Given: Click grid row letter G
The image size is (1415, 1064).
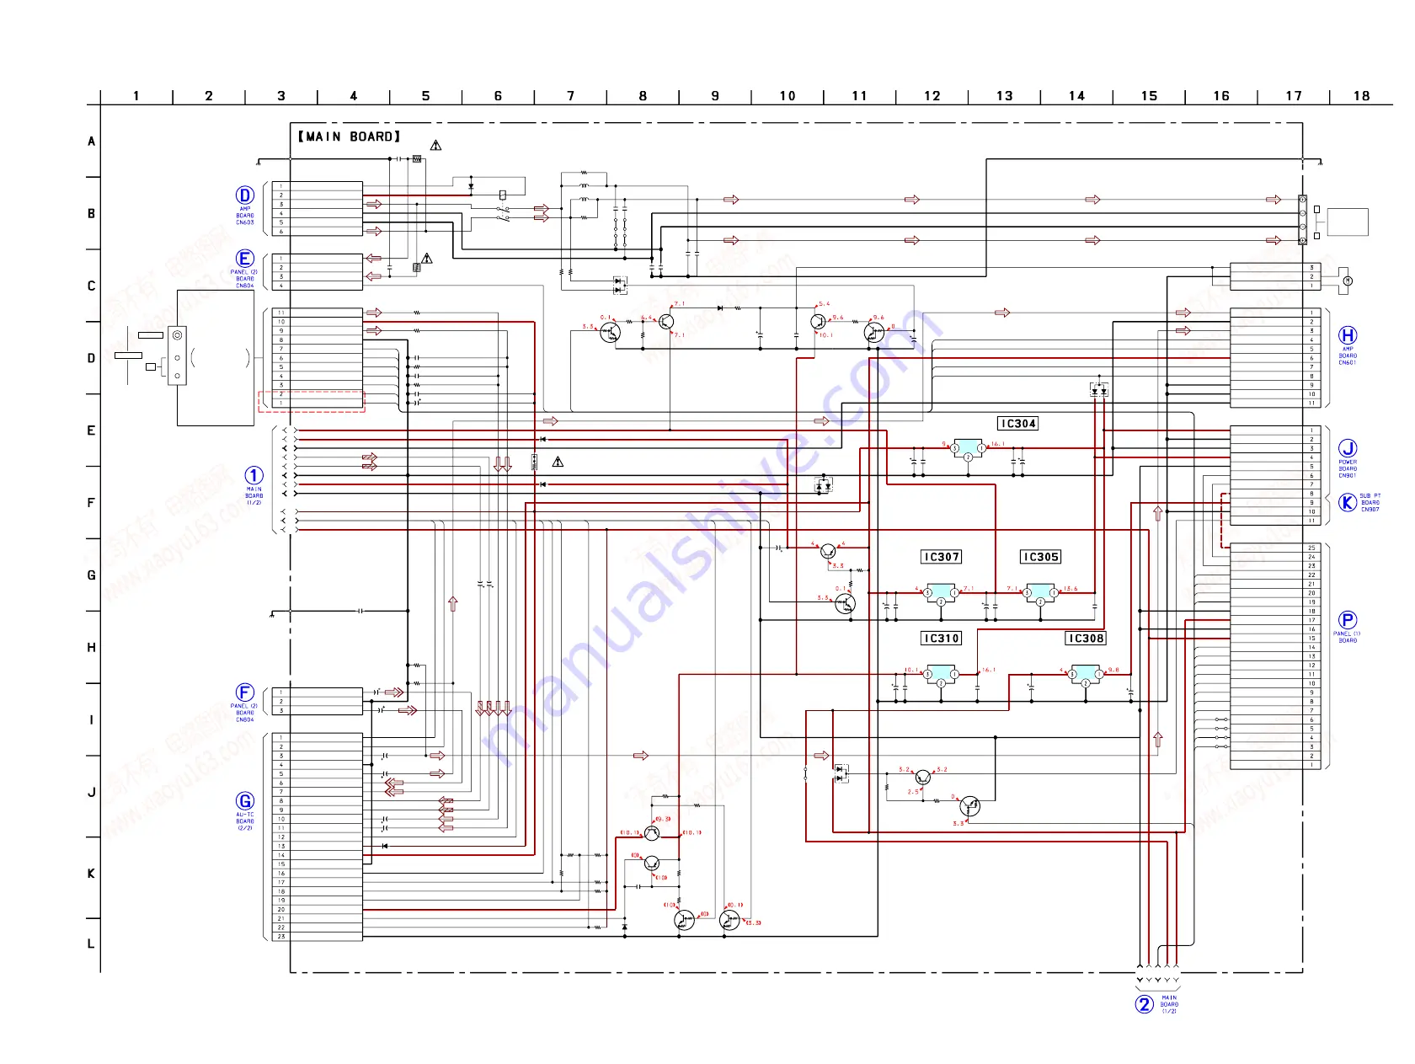Looking at the screenshot, I should tap(92, 575).
